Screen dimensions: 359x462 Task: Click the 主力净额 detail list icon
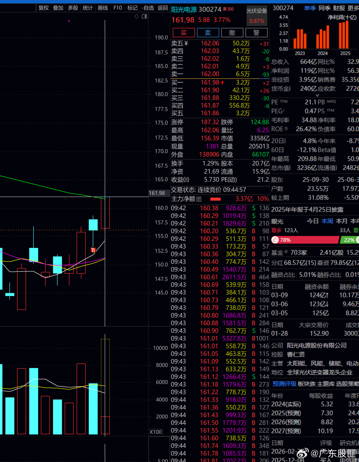tap(199, 199)
